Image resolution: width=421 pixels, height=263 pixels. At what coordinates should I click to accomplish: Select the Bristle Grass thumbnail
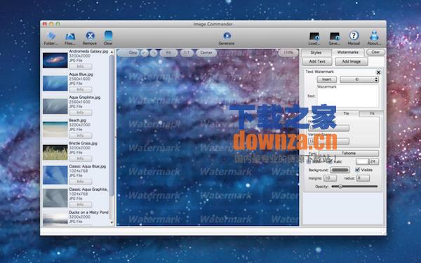point(55,152)
